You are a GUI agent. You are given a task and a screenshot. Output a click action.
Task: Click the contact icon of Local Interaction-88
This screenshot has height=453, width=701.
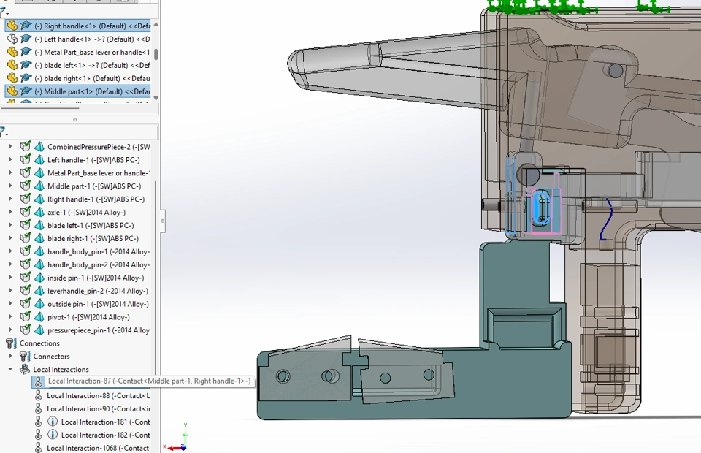pyautogui.click(x=39, y=396)
